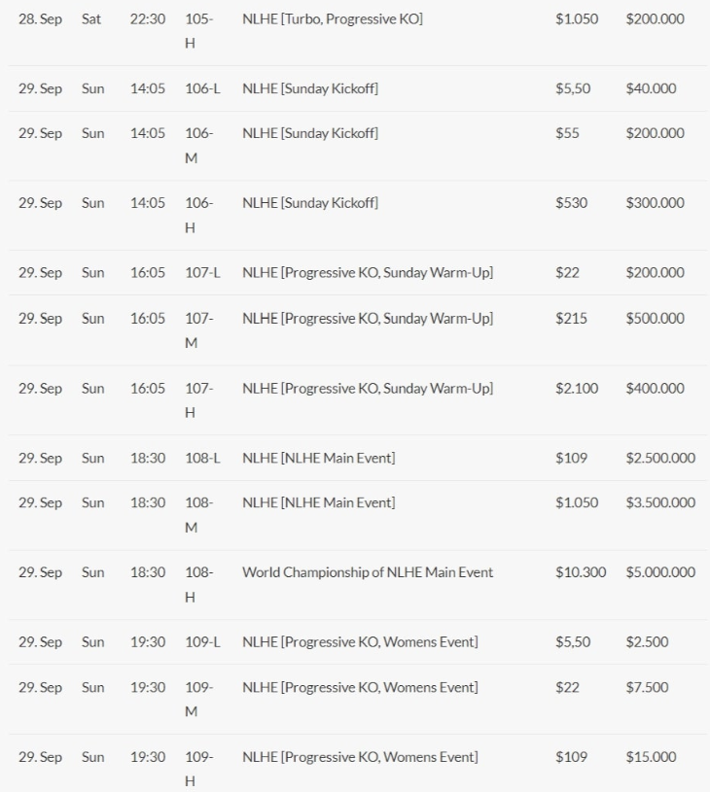The height and width of the screenshot is (792, 710).
Task: Click the $15.000 guarantee cell
Action: 651,757
